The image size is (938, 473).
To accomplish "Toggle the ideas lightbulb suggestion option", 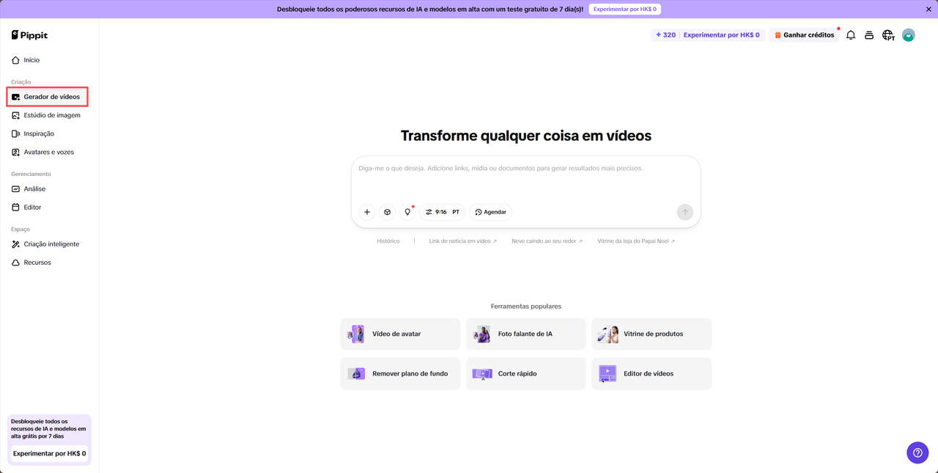I will (407, 211).
